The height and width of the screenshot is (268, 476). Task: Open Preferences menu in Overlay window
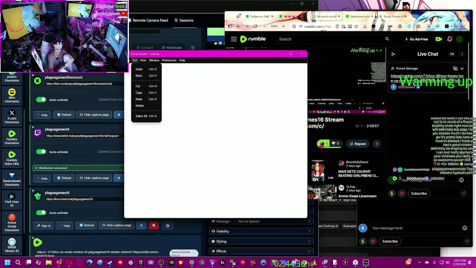169,60
